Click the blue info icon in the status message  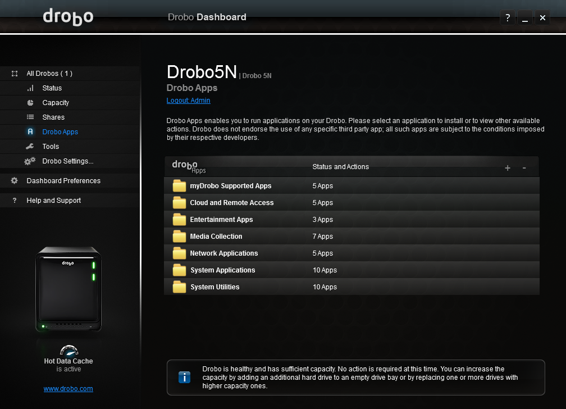point(184,377)
